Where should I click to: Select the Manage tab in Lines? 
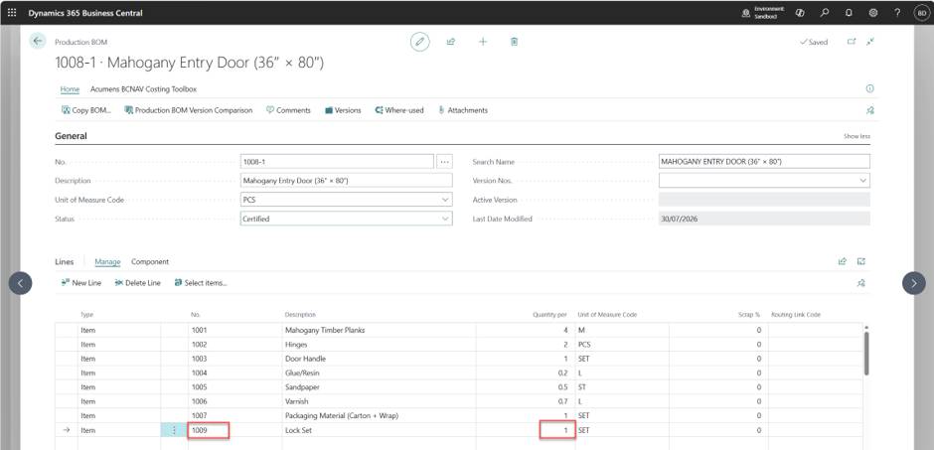(108, 262)
